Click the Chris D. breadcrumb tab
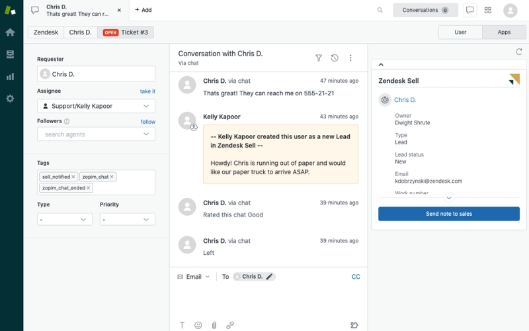 tap(80, 32)
